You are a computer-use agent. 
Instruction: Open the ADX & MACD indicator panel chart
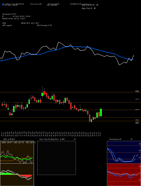coord(17,152)
